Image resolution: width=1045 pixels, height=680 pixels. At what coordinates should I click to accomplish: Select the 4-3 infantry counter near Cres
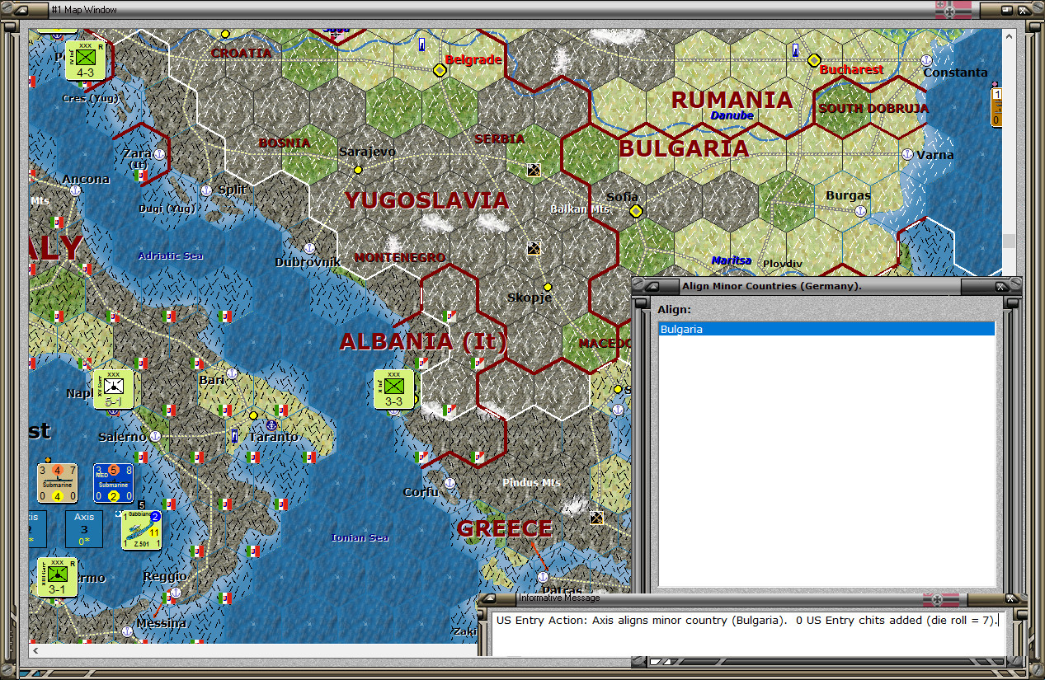pos(87,60)
